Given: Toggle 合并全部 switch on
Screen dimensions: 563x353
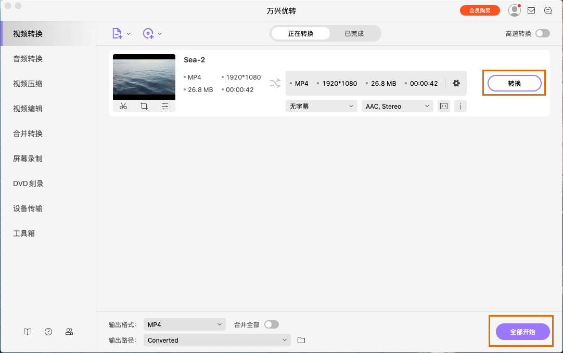Looking at the screenshot, I should (271, 323).
